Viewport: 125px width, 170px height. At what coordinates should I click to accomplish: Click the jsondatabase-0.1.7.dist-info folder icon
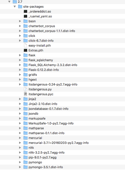26,109
